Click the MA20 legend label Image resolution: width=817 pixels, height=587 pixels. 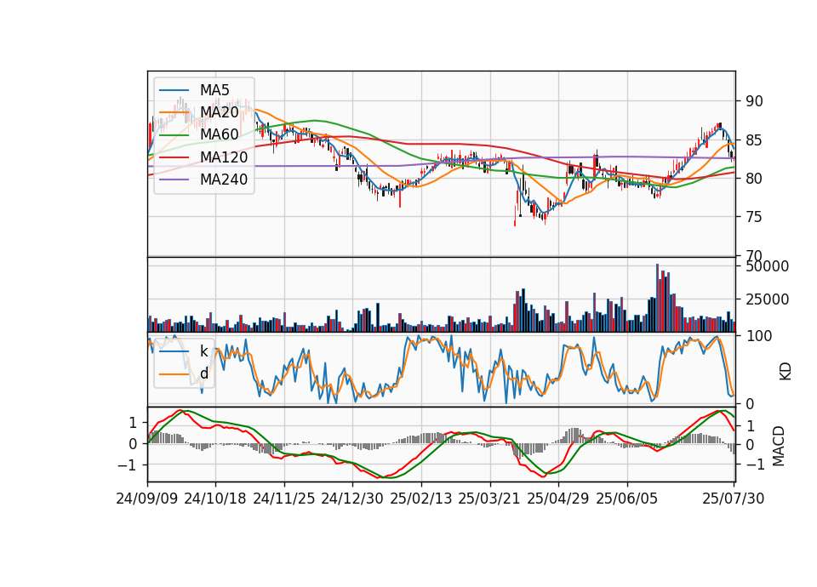[220, 112]
